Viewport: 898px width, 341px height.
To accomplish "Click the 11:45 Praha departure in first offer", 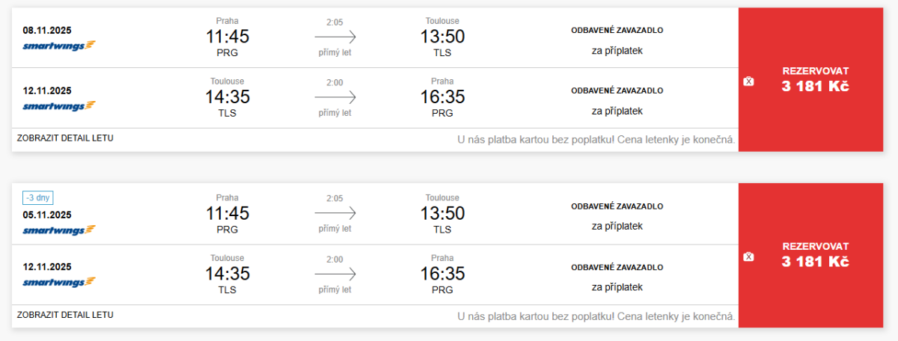I will 227,37.
